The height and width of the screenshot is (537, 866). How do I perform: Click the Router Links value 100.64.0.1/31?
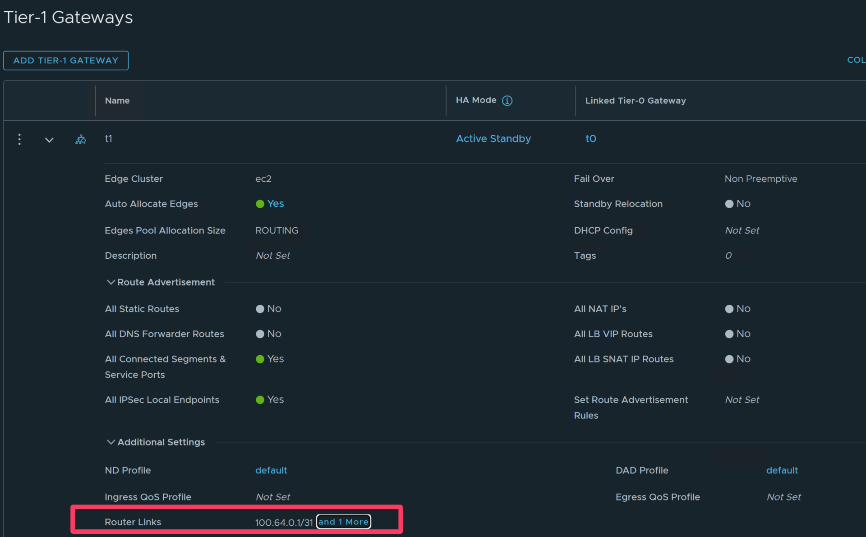tap(284, 522)
